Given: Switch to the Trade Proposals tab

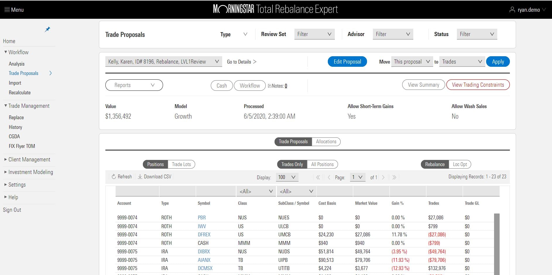Looking at the screenshot, I should coord(293,142).
